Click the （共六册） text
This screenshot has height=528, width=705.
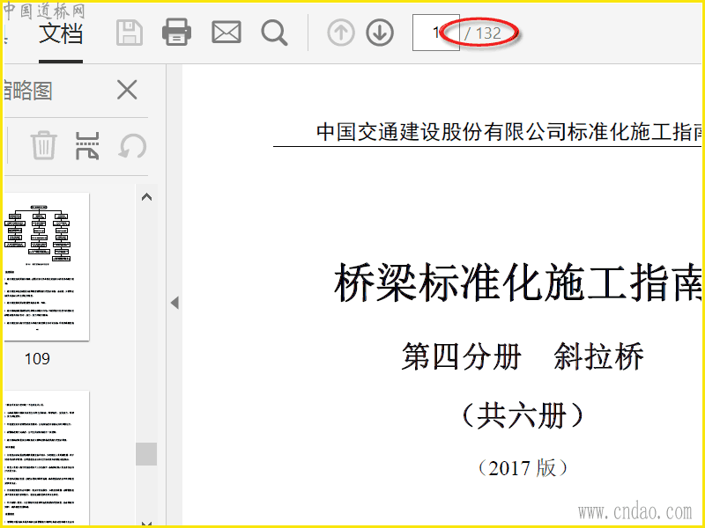click(523, 415)
